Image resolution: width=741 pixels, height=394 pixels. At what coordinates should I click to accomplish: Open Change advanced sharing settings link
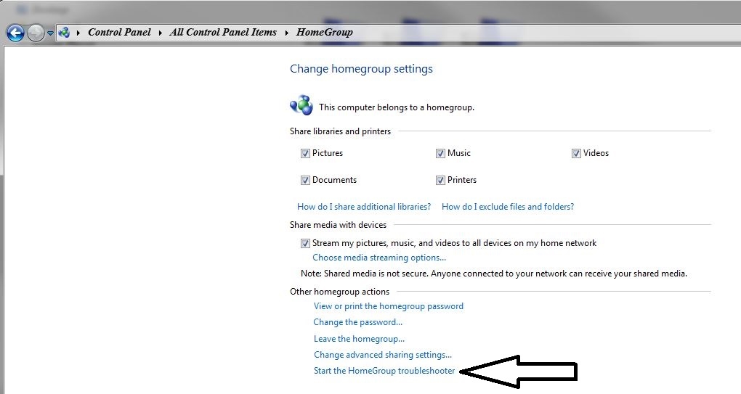click(x=383, y=355)
